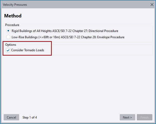The image size is (156, 124).
Task: Uncheck the Consider Tornado Loads checkbox
Action: click(x=8, y=50)
